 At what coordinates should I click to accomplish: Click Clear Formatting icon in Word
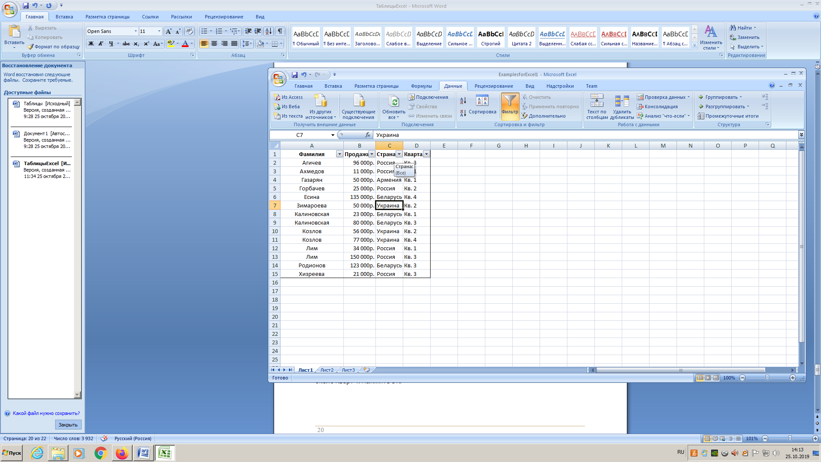tap(189, 32)
